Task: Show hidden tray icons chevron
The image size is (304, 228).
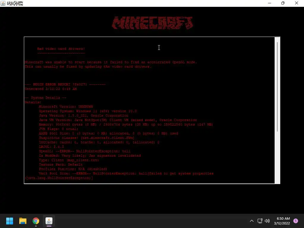Action: [x=252, y=221]
